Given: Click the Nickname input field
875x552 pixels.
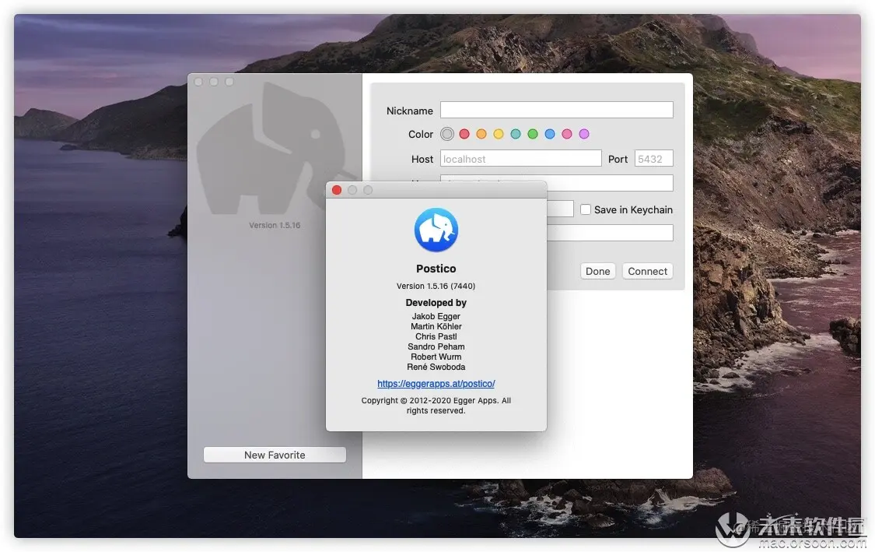Looking at the screenshot, I should tap(556, 110).
